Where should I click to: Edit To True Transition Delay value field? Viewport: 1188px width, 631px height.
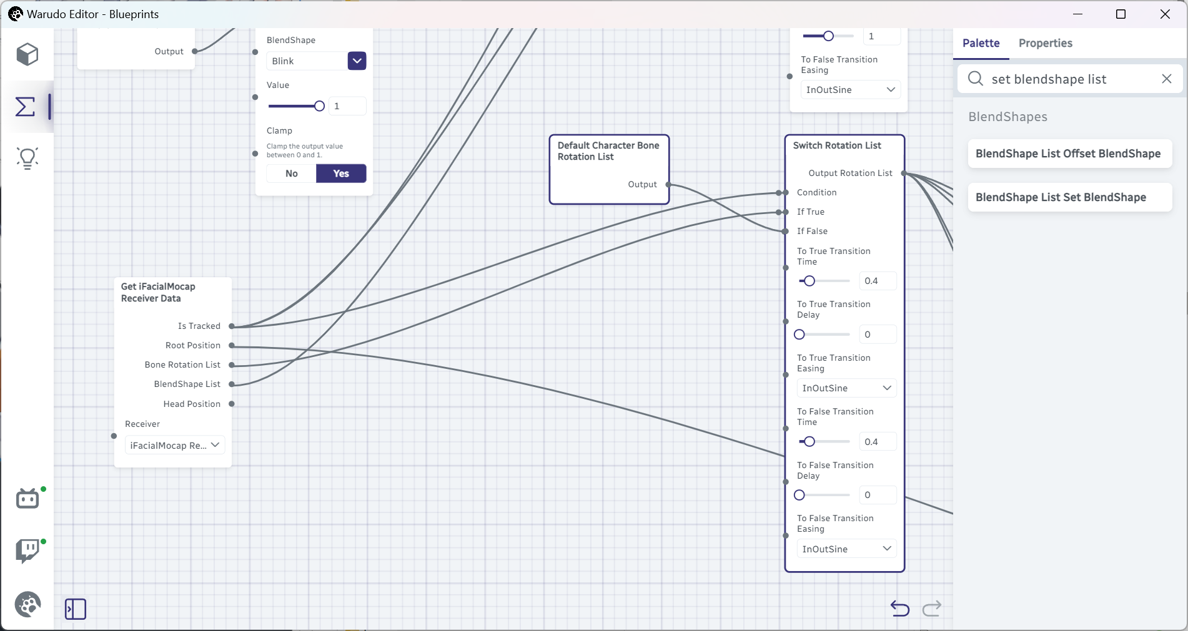coord(878,335)
